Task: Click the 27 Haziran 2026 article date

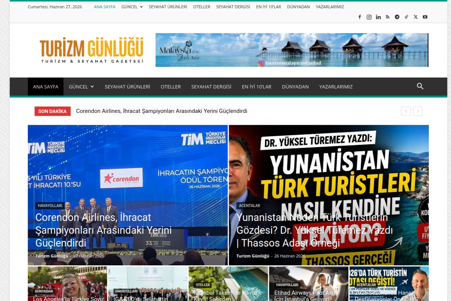Action: [x=89, y=256]
